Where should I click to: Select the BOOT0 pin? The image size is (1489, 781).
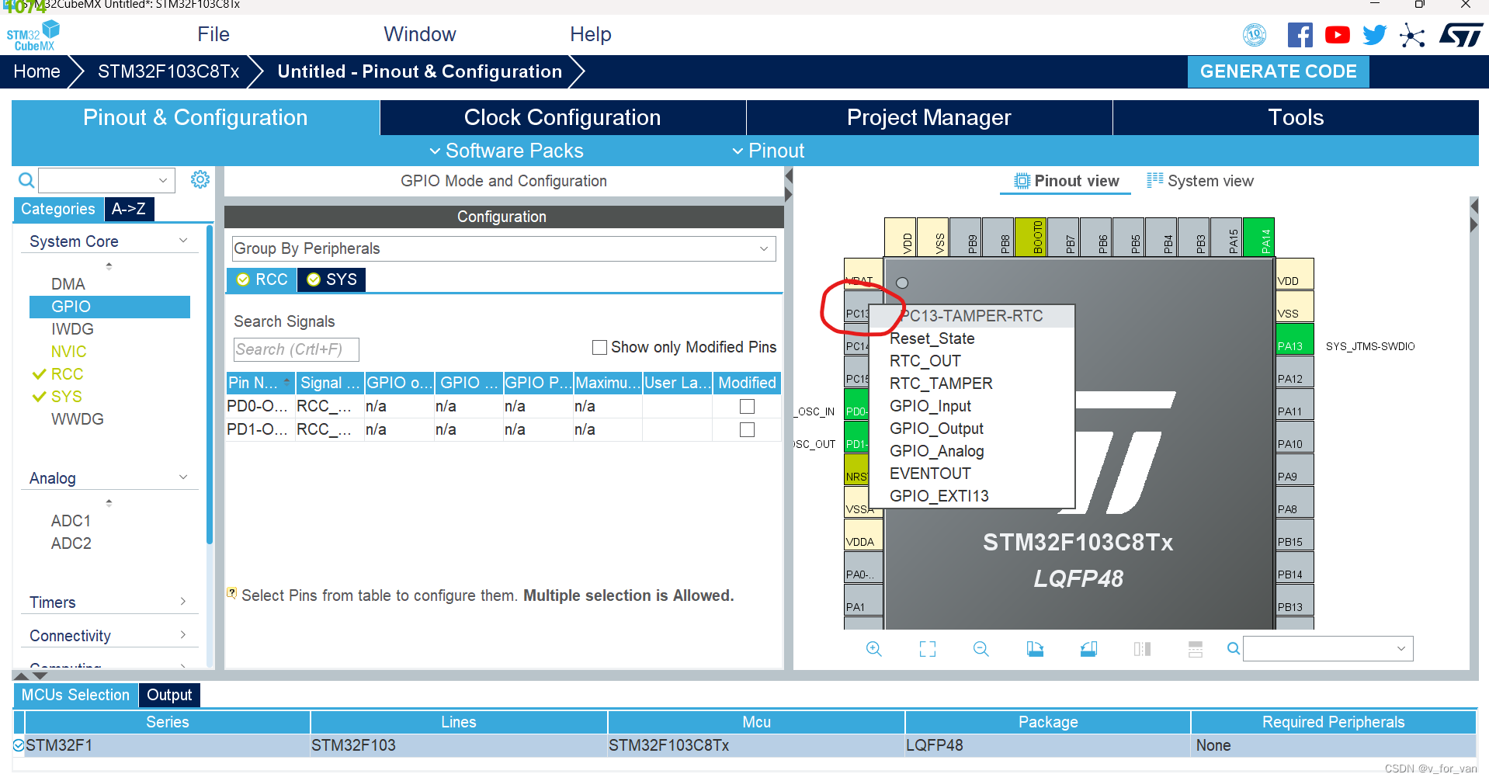click(x=1031, y=237)
